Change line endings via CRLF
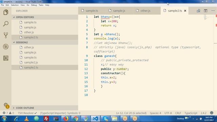This screenshot has width=217, height=122. click(178, 113)
